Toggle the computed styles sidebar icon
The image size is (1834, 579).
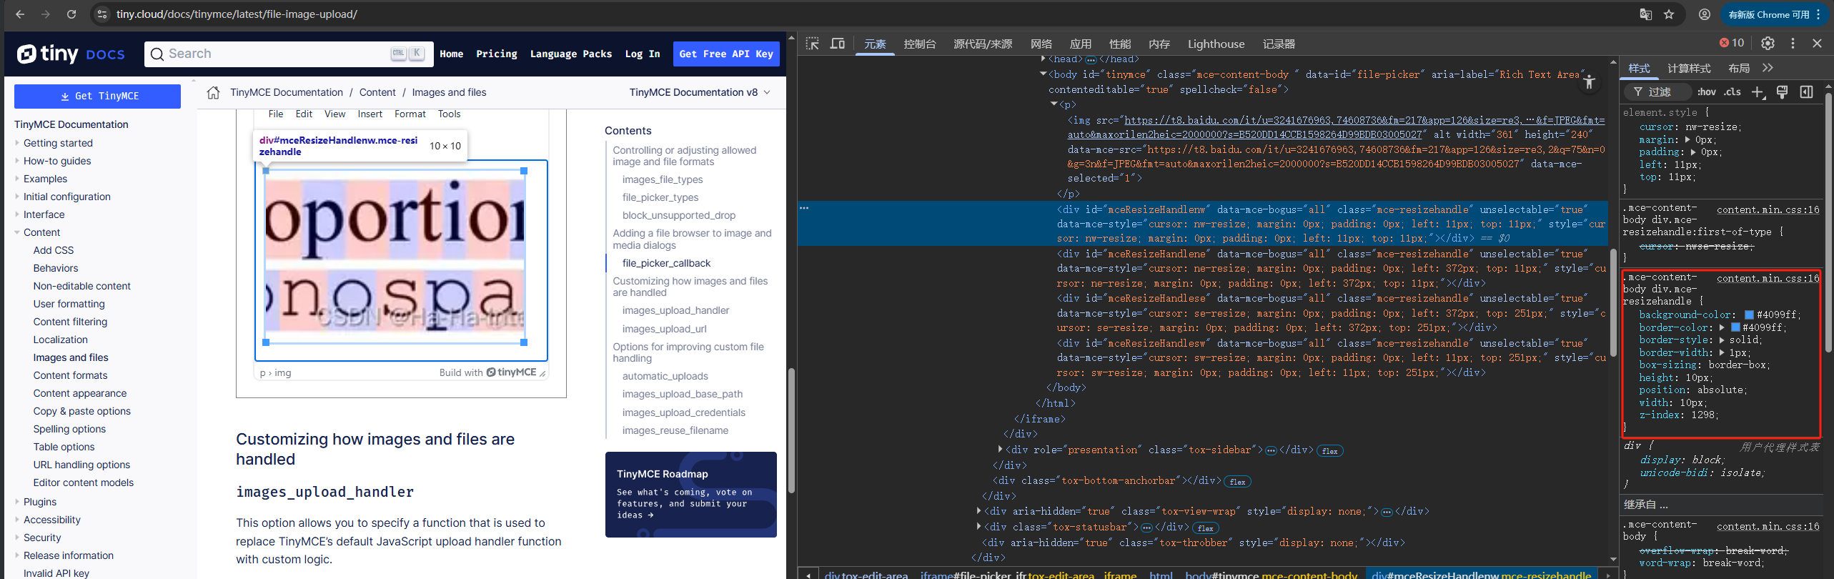(1806, 91)
